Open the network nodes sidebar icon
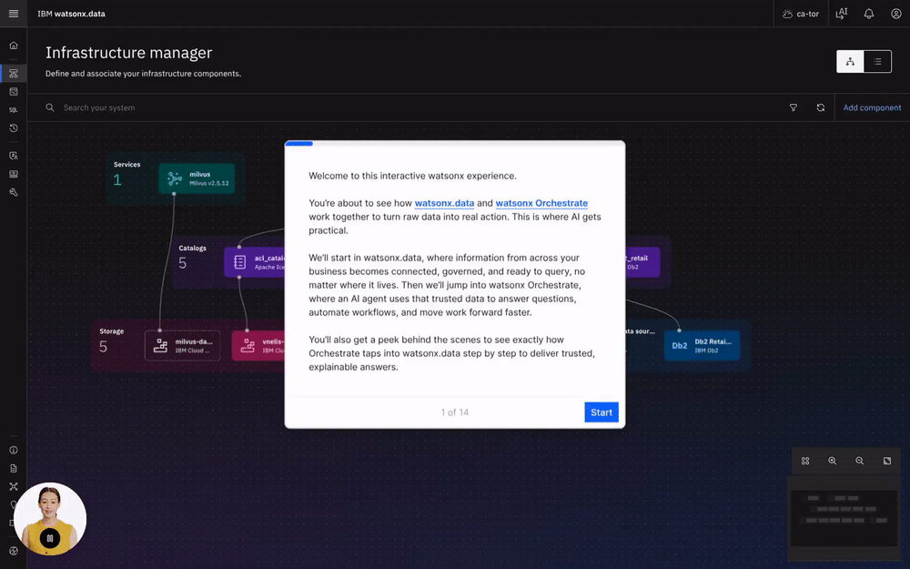 14,486
